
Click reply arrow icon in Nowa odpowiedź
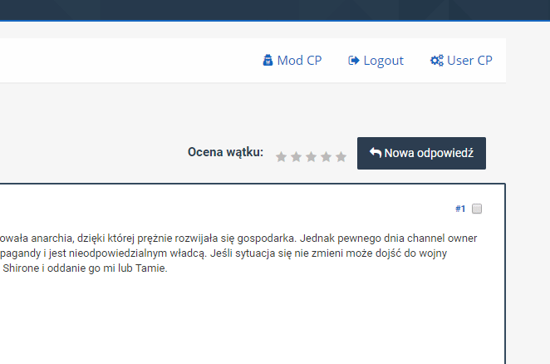point(376,153)
